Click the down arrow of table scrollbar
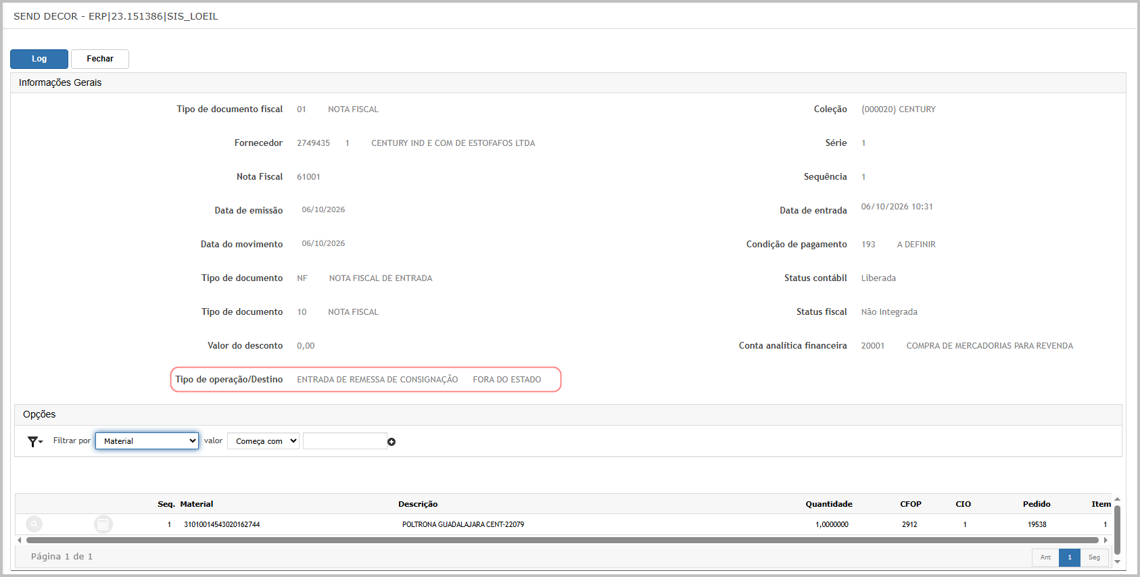Screen dimensions: 1140x577 [1117, 561]
